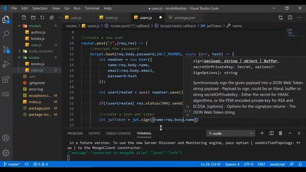Switch to the index.js editor tab

click(113, 18)
